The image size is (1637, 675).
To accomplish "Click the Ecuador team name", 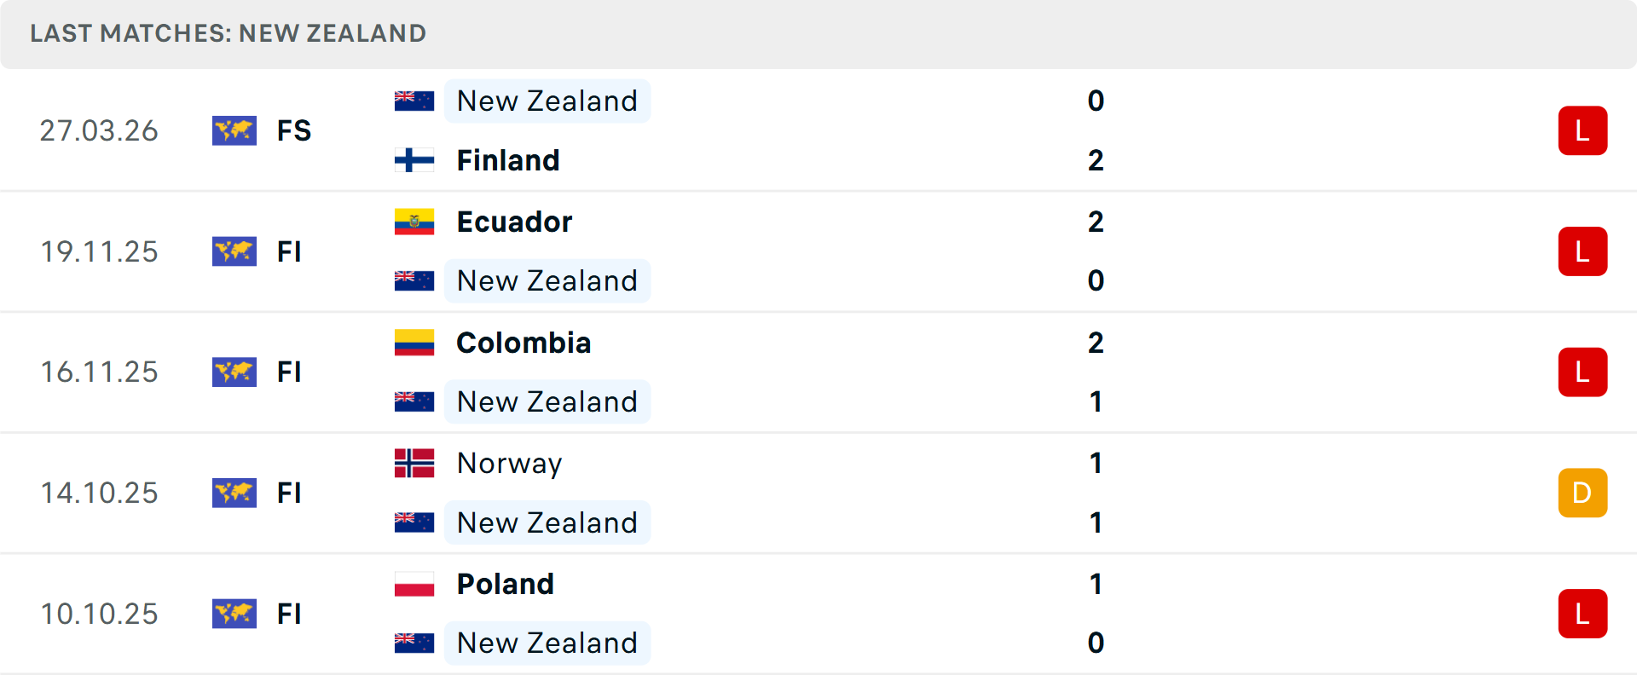I will pyautogui.click(x=513, y=222).
